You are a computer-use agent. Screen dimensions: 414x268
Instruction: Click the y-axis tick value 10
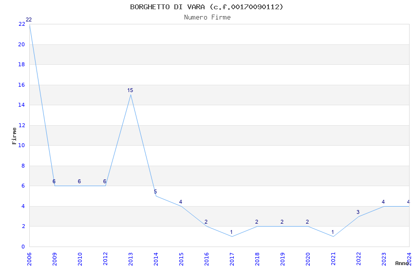(21, 146)
